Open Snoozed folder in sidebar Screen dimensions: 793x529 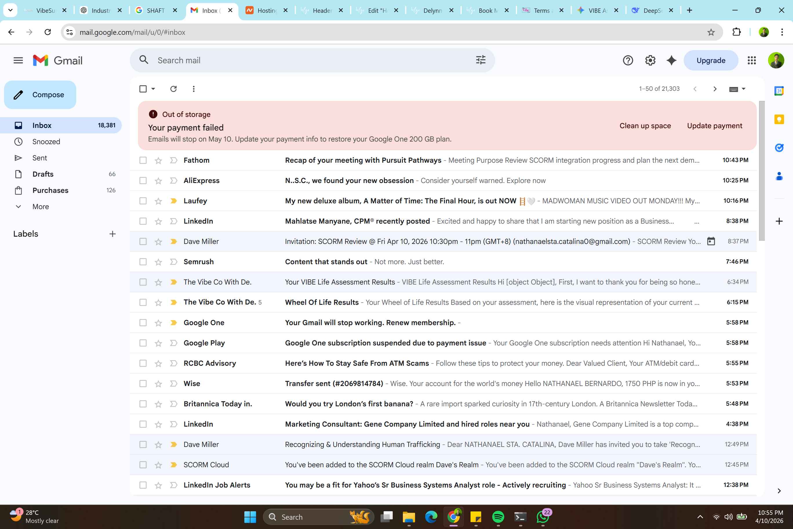61,142
